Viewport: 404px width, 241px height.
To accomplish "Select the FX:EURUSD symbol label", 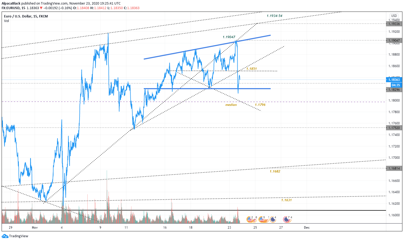I will (11, 8).
